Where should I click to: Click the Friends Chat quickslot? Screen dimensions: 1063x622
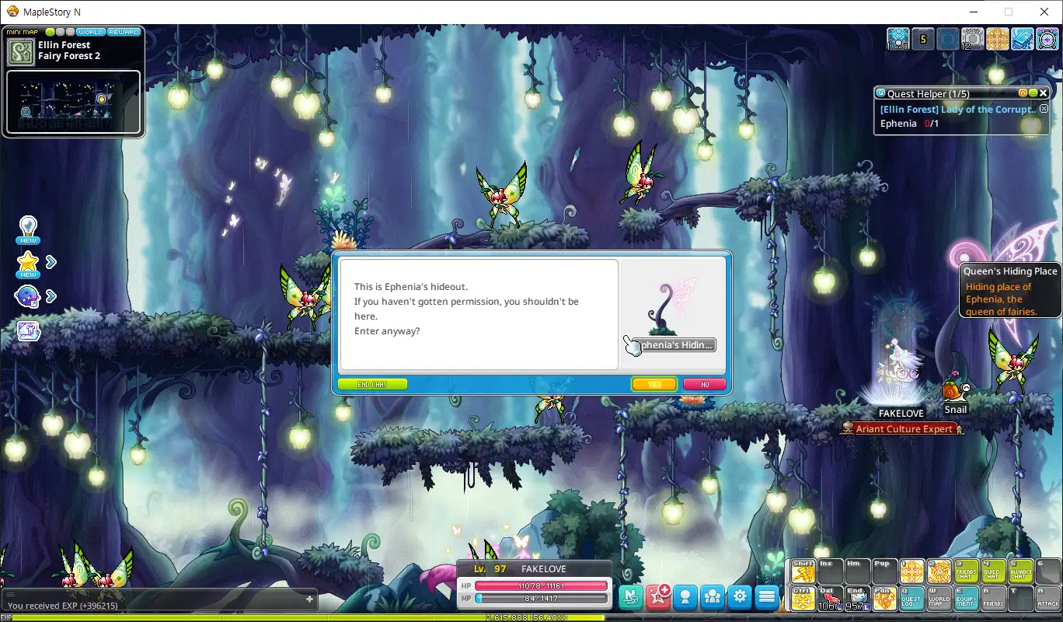coord(967,571)
